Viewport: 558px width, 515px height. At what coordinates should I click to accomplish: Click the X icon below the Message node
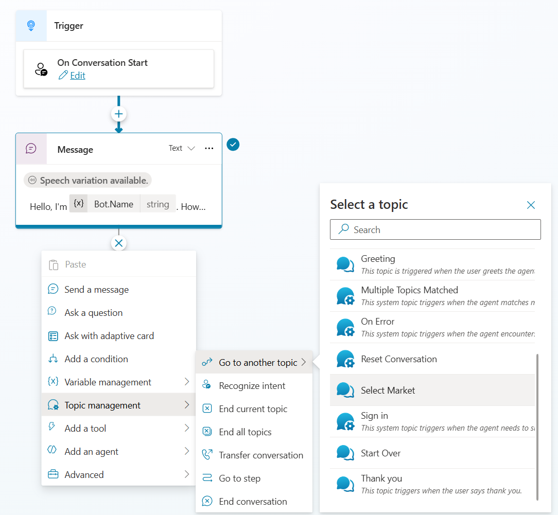118,243
